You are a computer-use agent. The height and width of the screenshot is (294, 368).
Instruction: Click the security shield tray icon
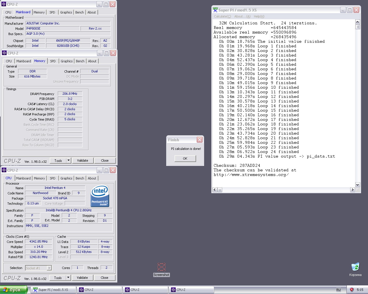[351, 290]
